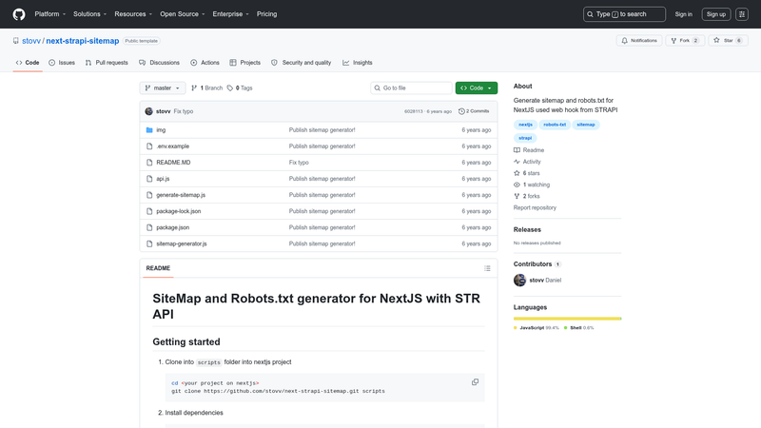Switch to the Pull requests tab
The image size is (761, 428).
[107, 63]
